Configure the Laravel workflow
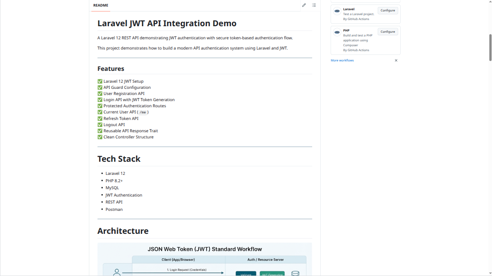The height and width of the screenshot is (276, 492). click(388, 10)
